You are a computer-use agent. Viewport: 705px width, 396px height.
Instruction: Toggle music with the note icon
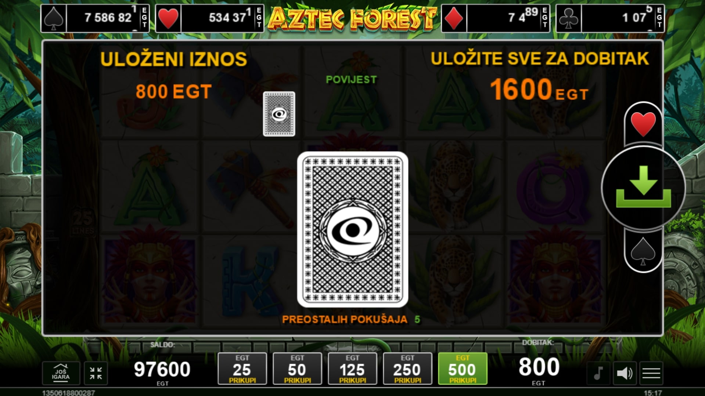pos(598,373)
